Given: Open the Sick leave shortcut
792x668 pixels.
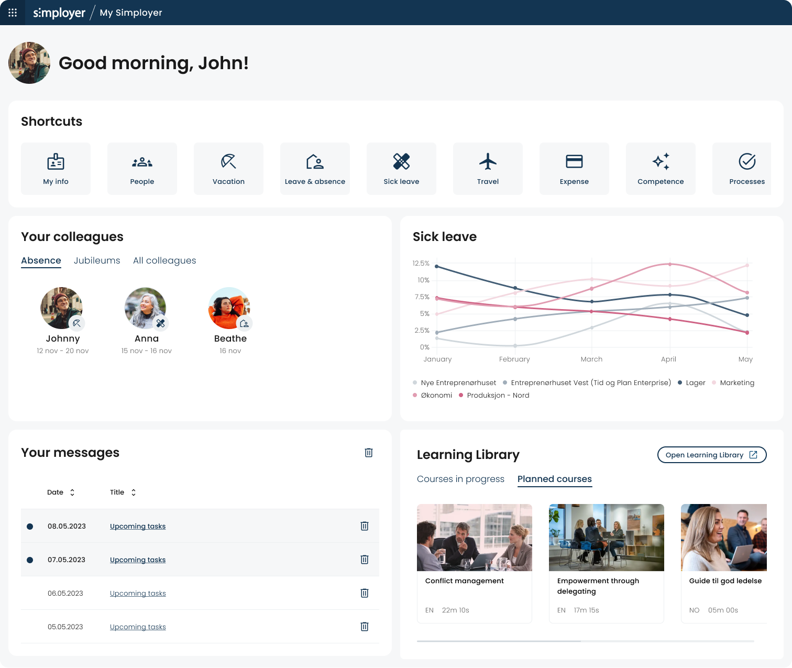Looking at the screenshot, I should click(x=401, y=169).
